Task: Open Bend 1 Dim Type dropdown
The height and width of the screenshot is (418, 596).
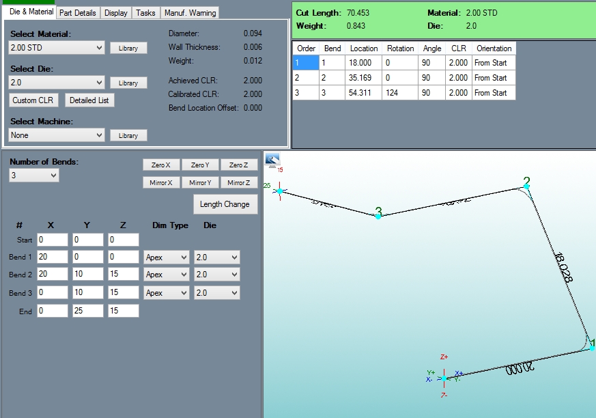Action: click(x=166, y=257)
